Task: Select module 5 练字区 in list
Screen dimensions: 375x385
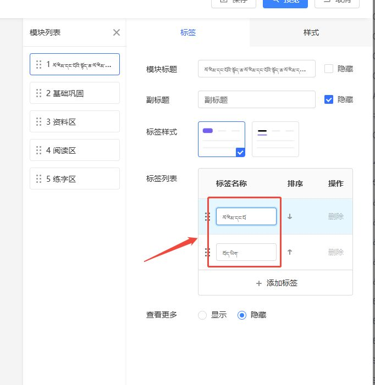Action: [75, 179]
